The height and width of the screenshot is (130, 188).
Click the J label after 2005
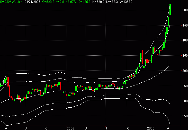tap(106, 128)
